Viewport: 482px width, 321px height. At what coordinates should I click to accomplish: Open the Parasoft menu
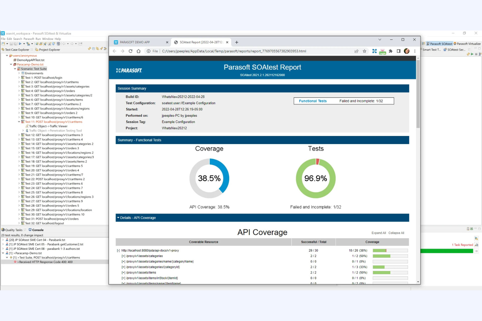coord(29,39)
